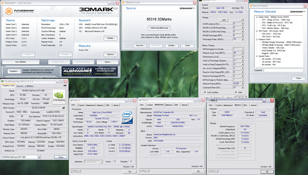Click Save As button in 3DMark Score

140,45
